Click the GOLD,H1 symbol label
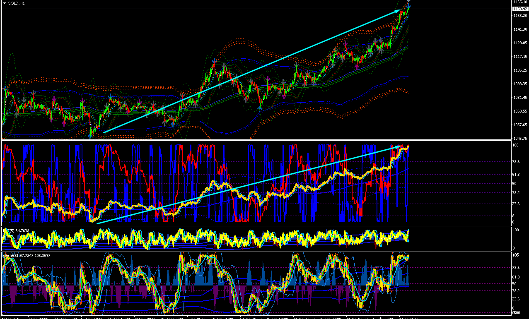 tap(17, 3)
